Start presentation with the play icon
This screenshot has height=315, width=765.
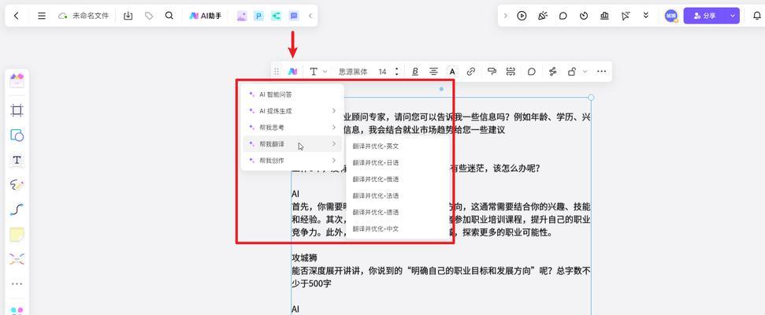pyautogui.click(x=522, y=16)
